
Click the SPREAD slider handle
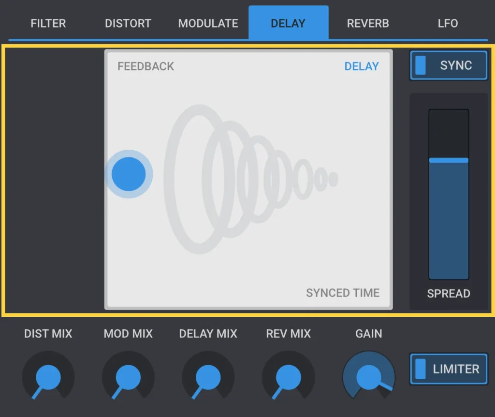click(449, 160)
